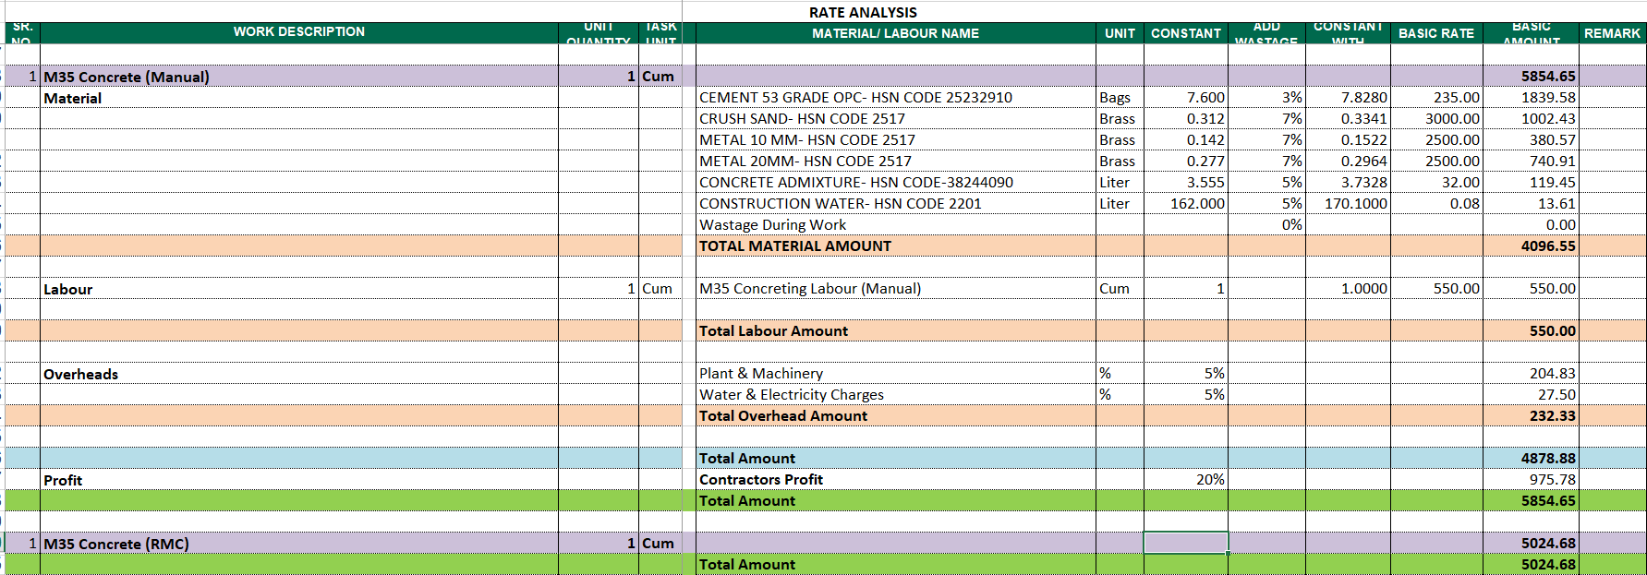
Task: Click the 4878.88 total amount cell
Action: [x=1531, y=459]
